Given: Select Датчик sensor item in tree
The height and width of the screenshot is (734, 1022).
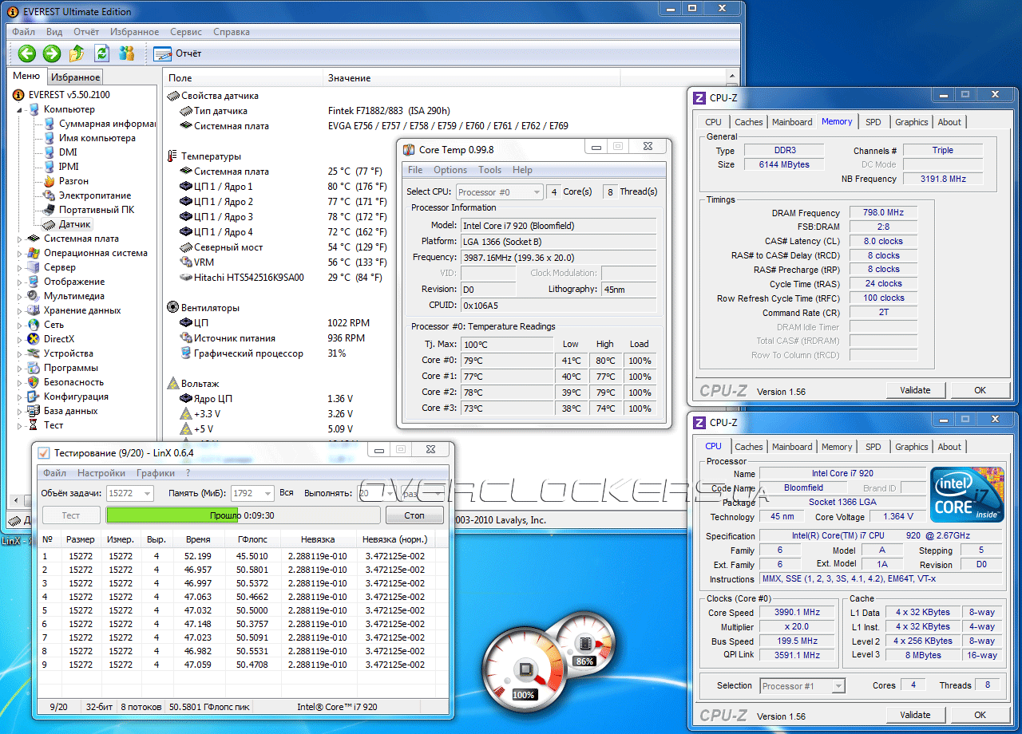Looking at the screenshot, I should tap(74, 224).
